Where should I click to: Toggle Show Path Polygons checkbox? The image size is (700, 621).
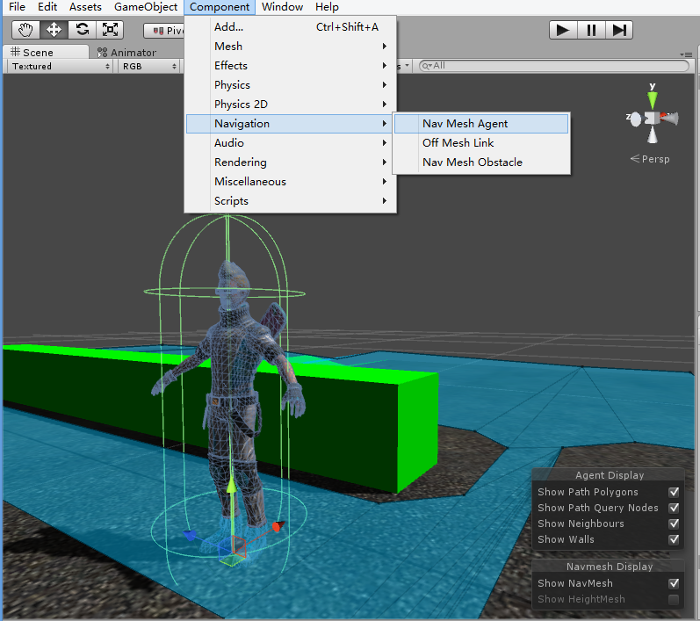click(x=674, y=492)
